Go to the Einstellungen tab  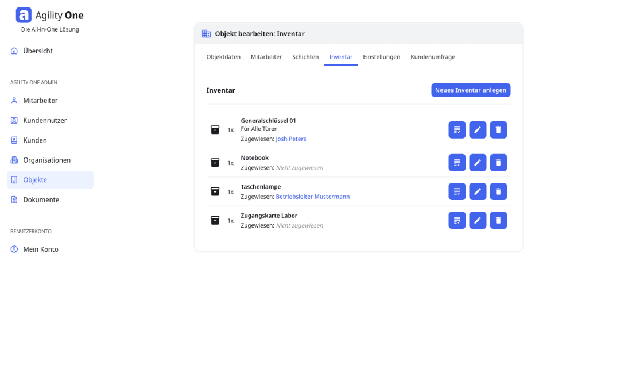[x=381, y=57]
